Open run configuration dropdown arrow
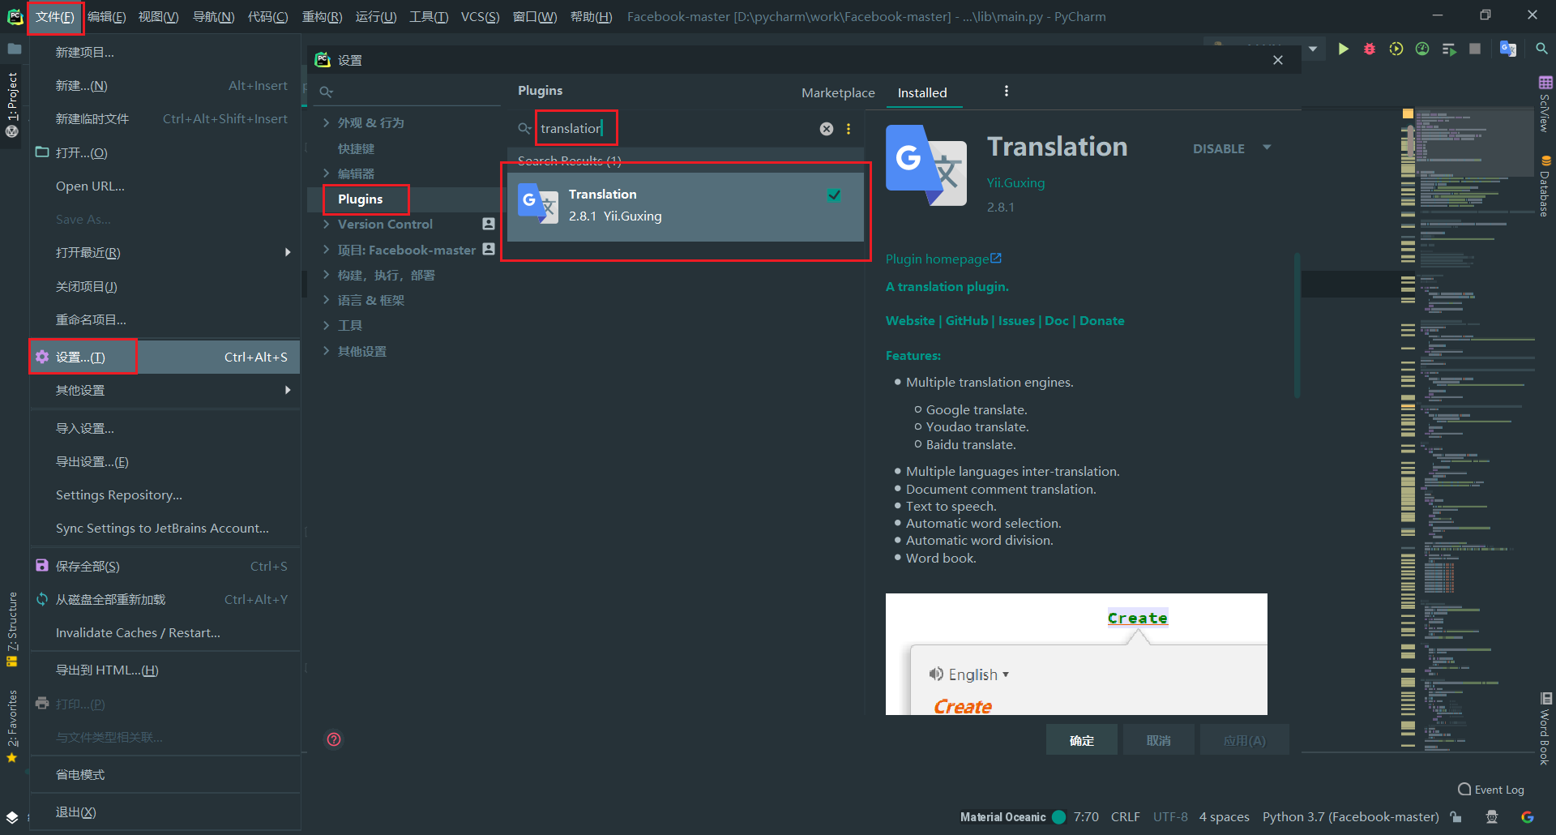 (x=1313, y=49)
